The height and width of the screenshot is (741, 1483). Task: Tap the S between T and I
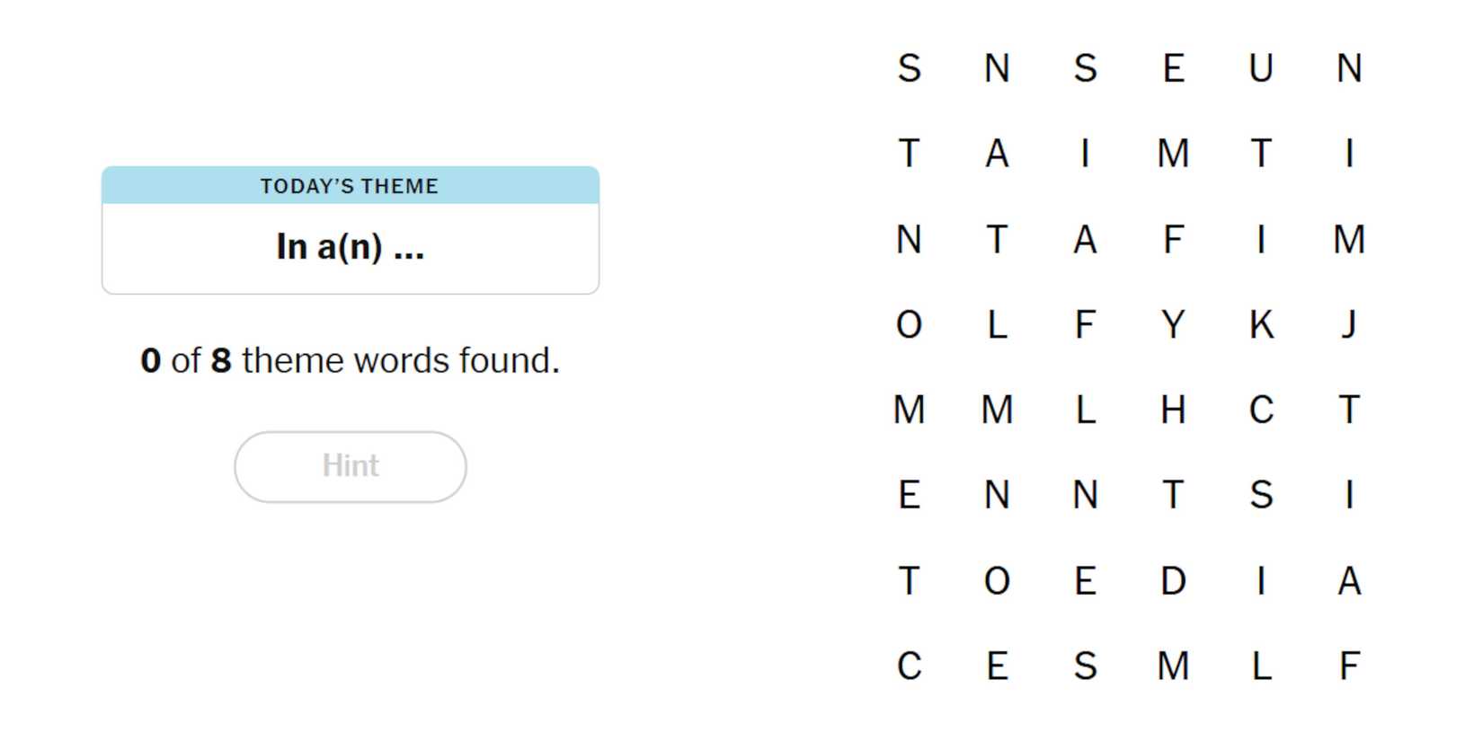pos(1261,495)
